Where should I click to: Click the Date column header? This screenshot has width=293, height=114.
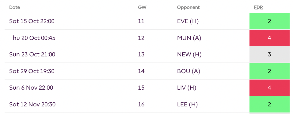pos(15,7)
